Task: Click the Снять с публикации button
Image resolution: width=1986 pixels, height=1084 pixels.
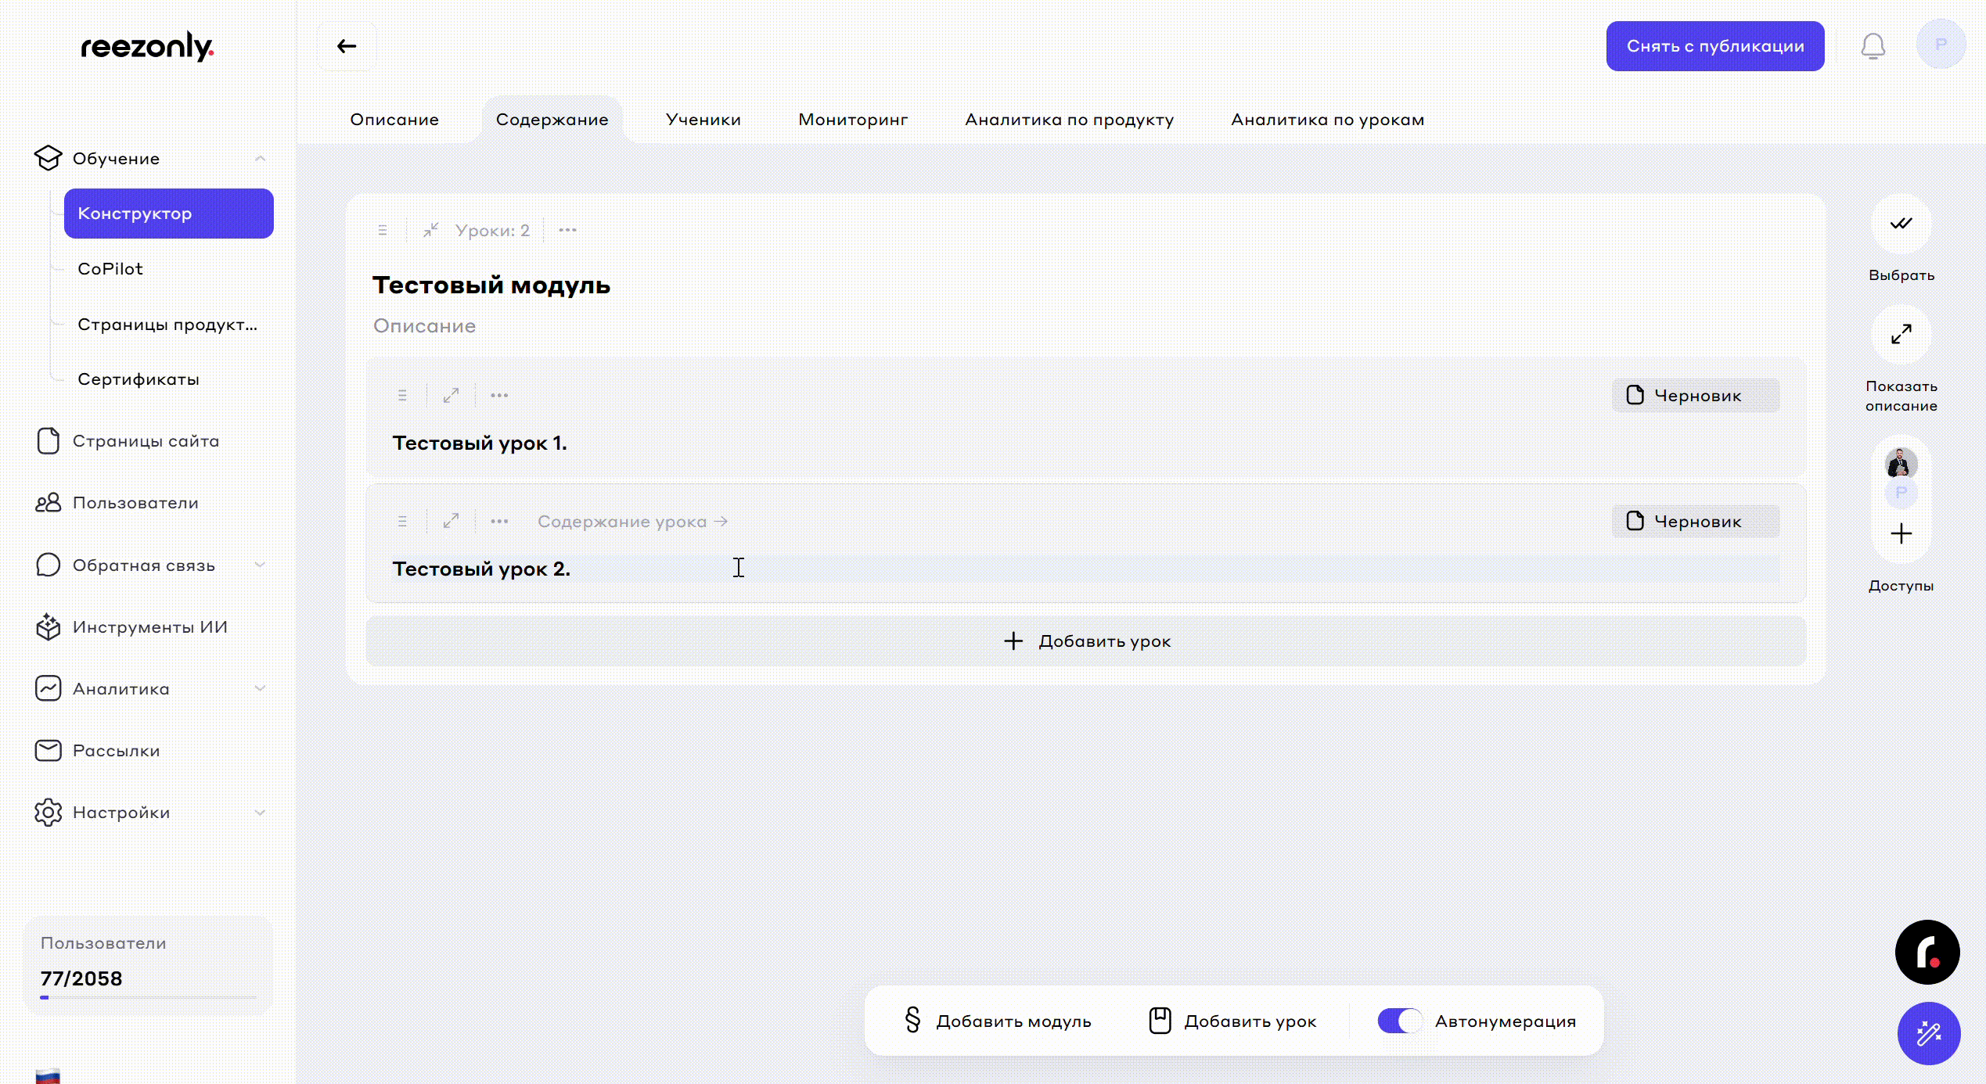Action: pos(1714,46)
